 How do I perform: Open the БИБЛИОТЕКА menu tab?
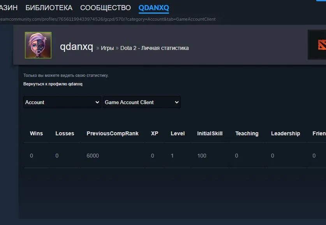click(49, 8)
